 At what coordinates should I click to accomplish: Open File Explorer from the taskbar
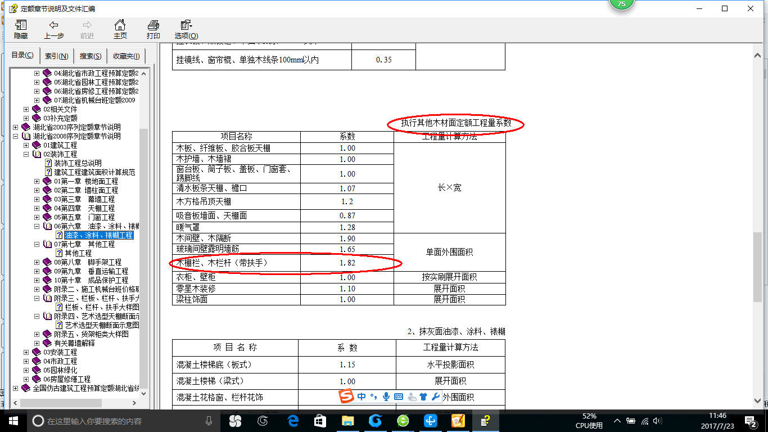click(348, 421)
